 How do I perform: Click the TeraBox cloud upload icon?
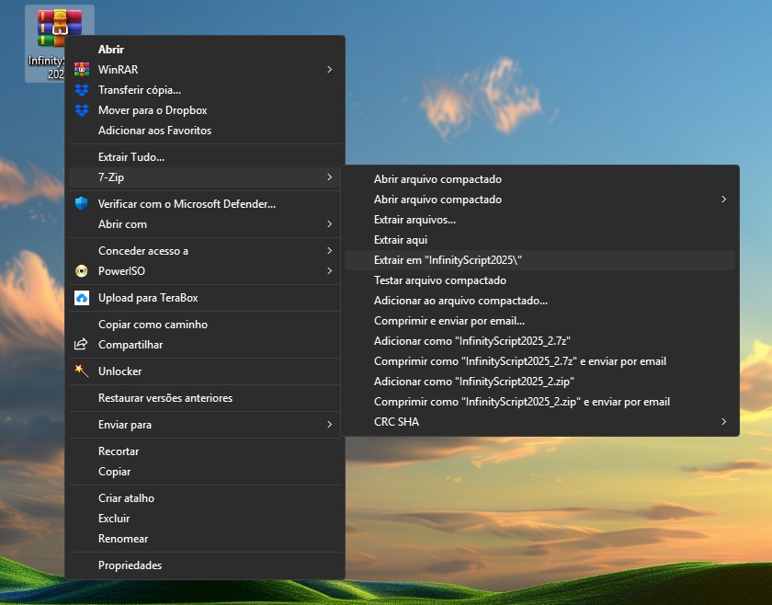[x=82, y=298]
